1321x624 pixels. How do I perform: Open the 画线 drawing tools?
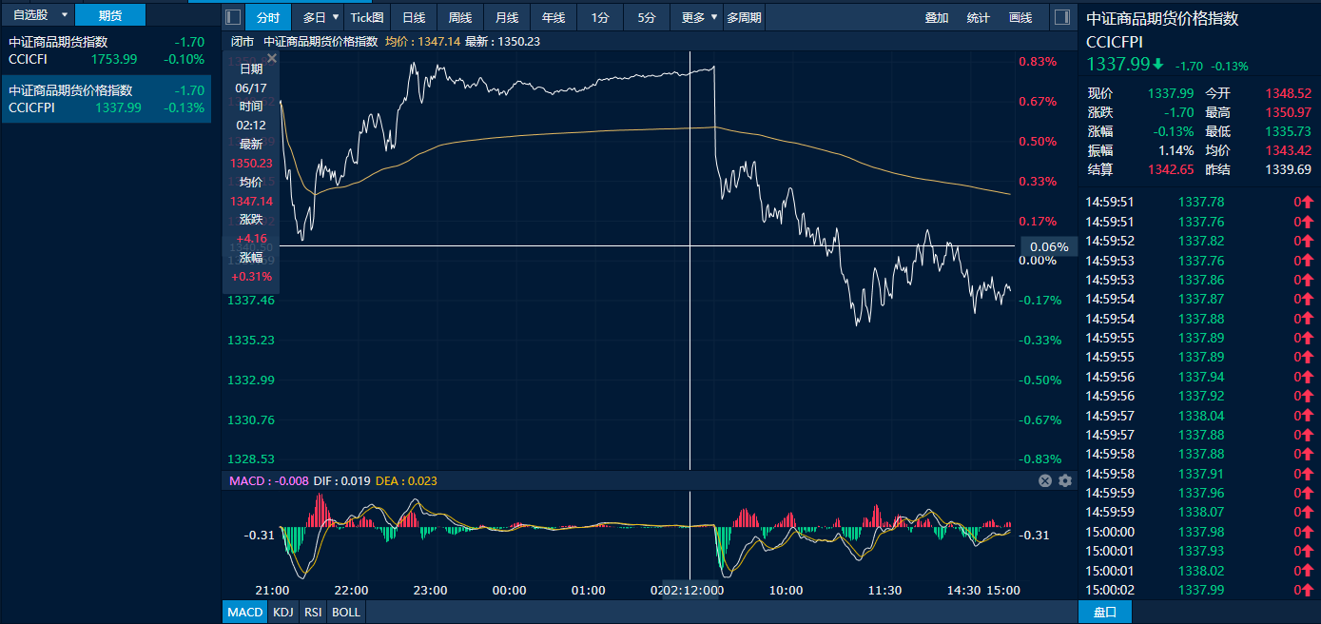click(1020, 17)
